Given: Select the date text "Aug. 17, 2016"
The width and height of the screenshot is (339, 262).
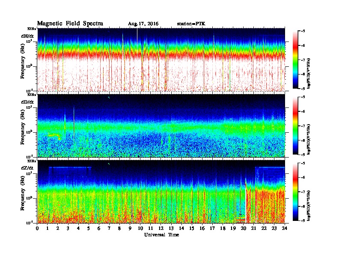Looking at the screenshot, I should [143, 24].
